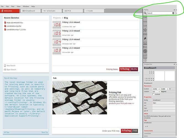Open the Part menu

(x=13, y=6)
